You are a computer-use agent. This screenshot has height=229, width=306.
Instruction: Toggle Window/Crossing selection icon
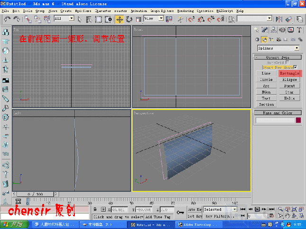click(x=108, y=19)
